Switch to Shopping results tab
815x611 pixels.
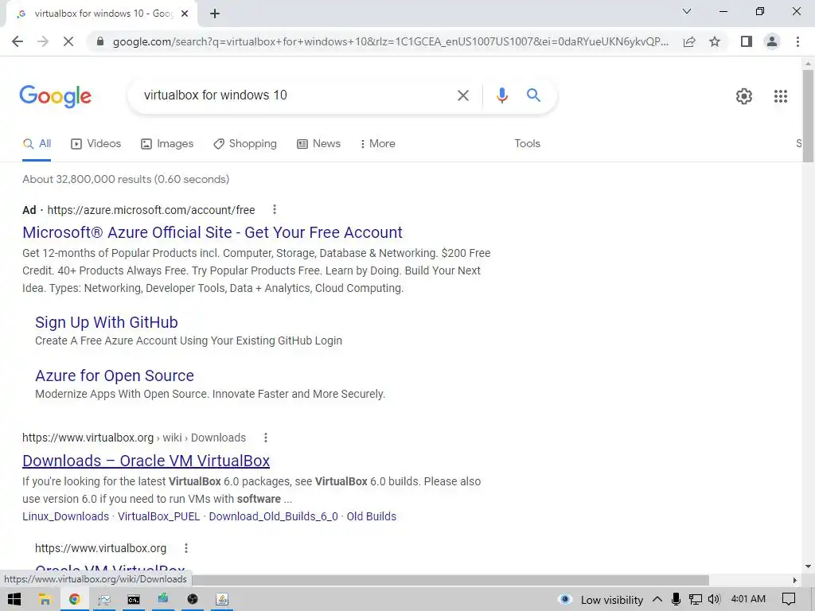click(x=245, y=144)
